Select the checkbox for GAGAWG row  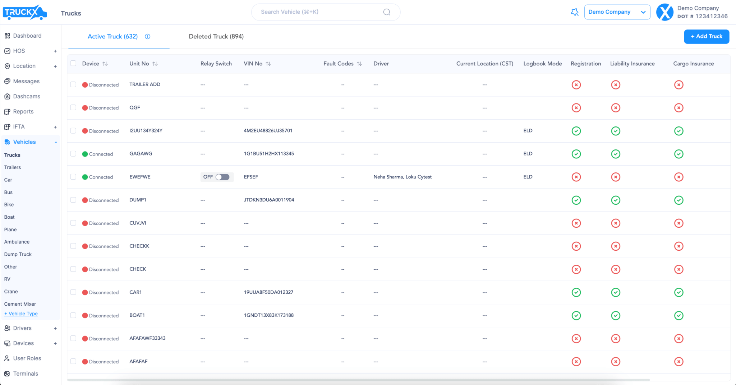[73, 154]
